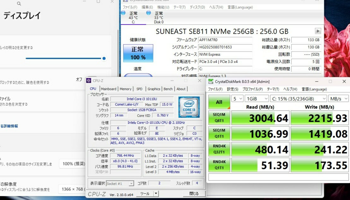Start all benchmarks with the All button
Image resolution: width=350 pixels, height=200 pixels.
click(219, 102)
